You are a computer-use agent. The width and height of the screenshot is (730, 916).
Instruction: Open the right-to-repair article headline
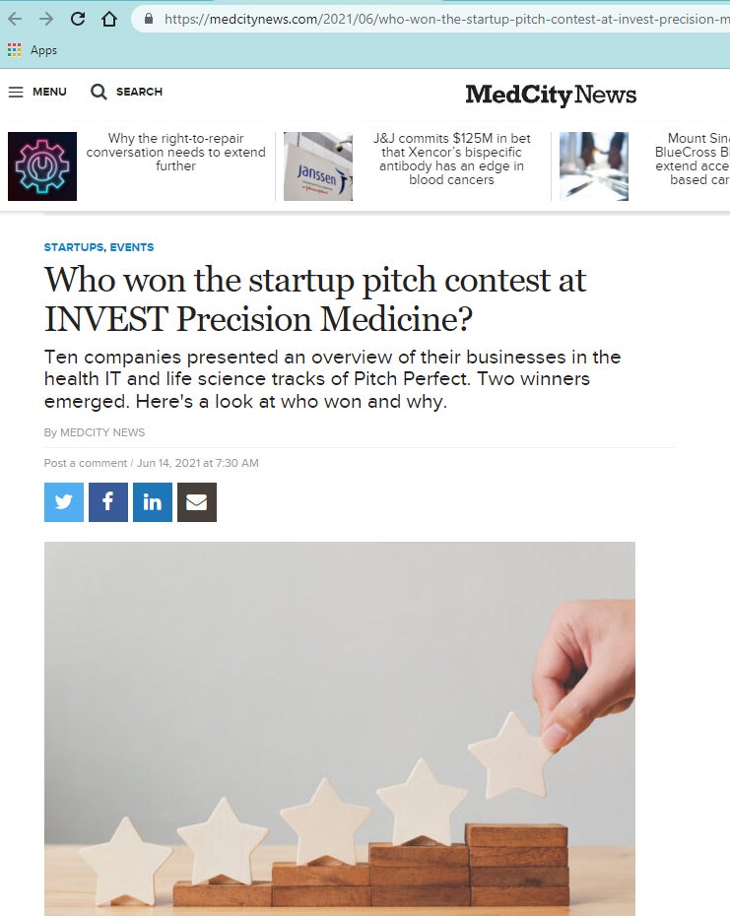coord(176,152)
